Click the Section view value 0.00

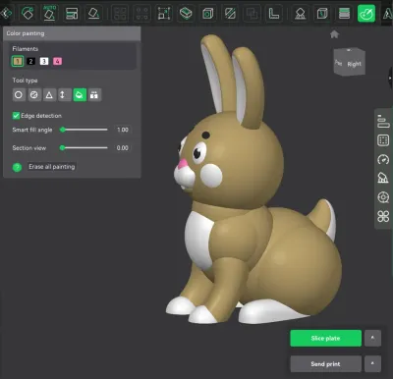(x=123, y=148)
